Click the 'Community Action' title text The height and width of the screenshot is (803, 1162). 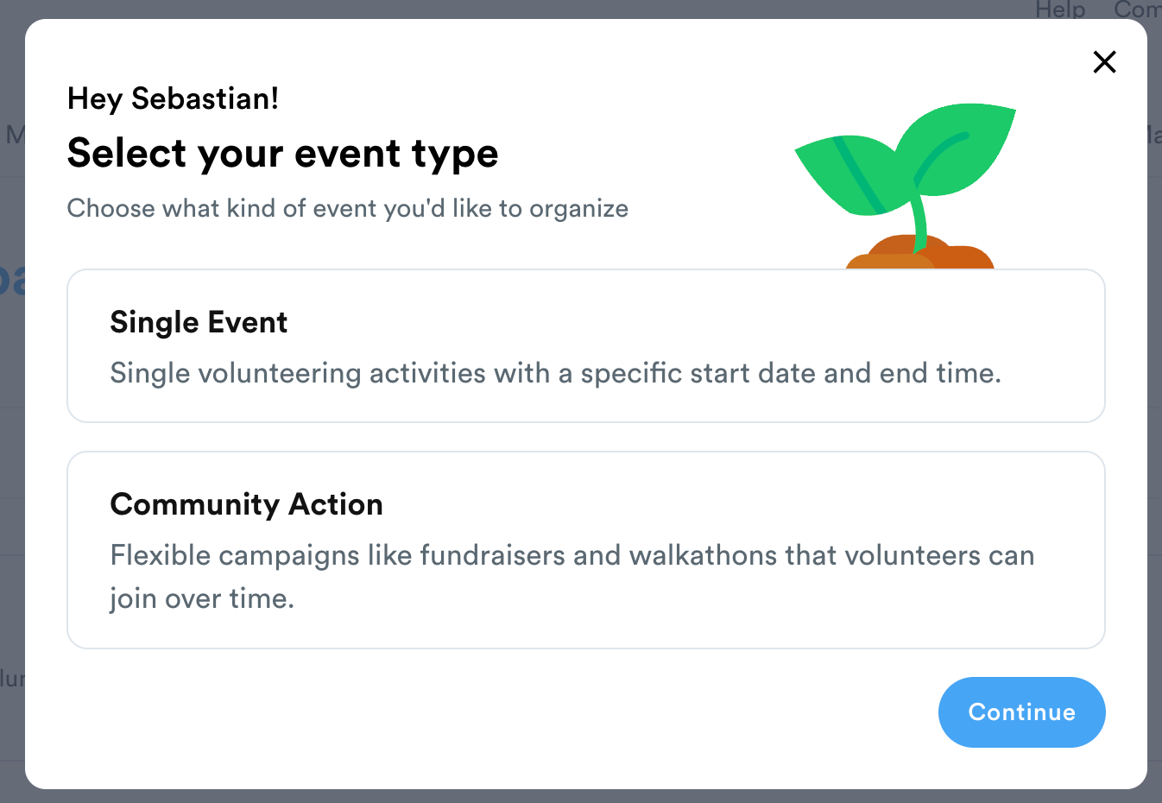pos(246,504)
